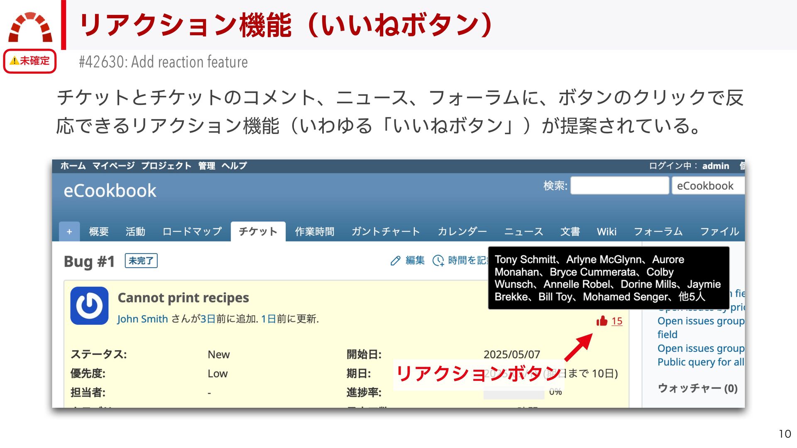797x448 pixels.
Task: Click the plus new-object button
Action: [x=69, y=231]
